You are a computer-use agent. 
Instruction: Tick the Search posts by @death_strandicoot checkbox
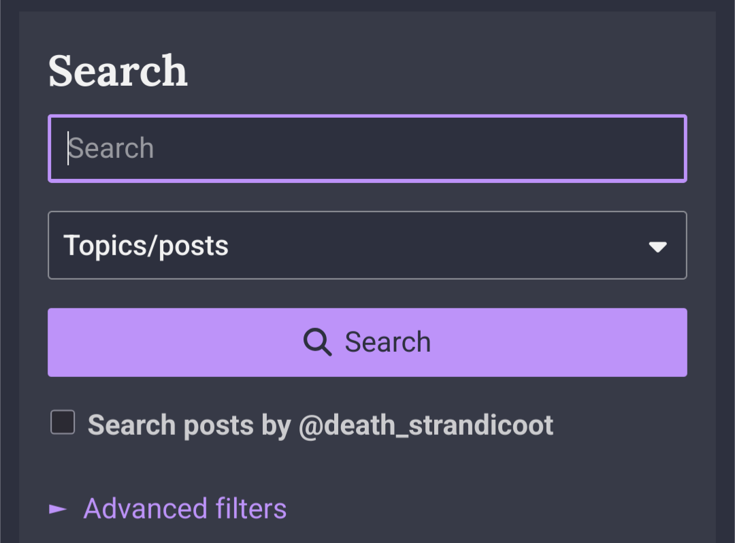(x=63, y=422)
